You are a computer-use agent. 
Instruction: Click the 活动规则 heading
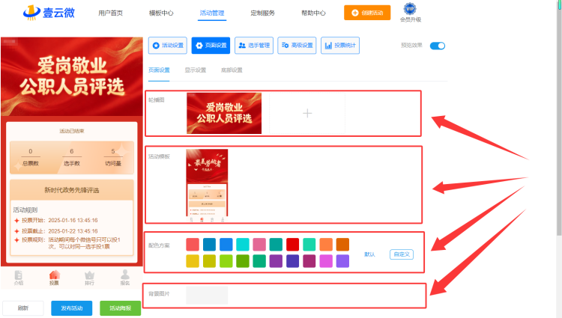tap(25, 210)
